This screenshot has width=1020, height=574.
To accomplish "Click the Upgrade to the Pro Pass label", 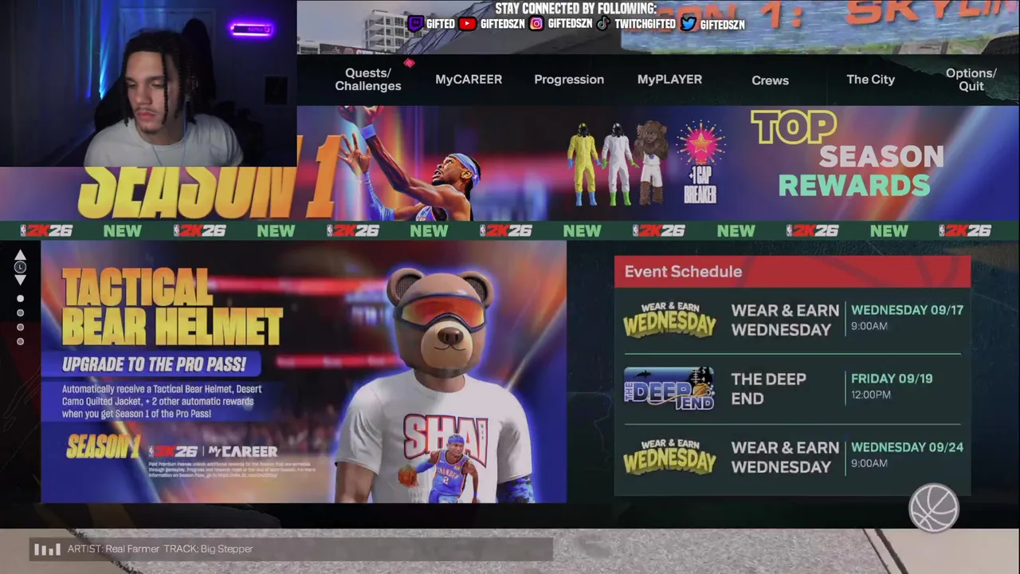I will [x=154, y=365].
